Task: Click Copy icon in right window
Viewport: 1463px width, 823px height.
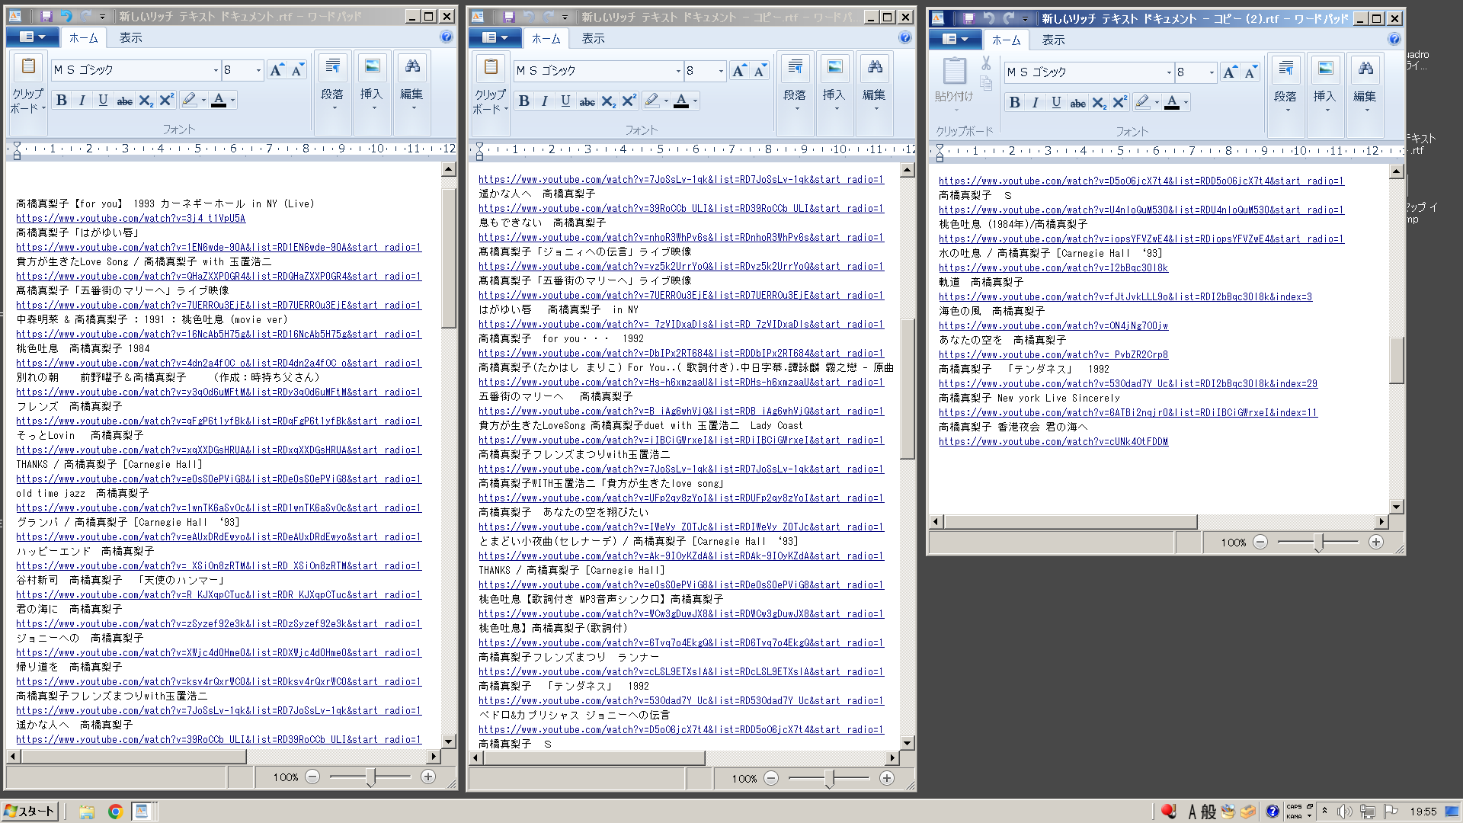Action: click(986, 83)
